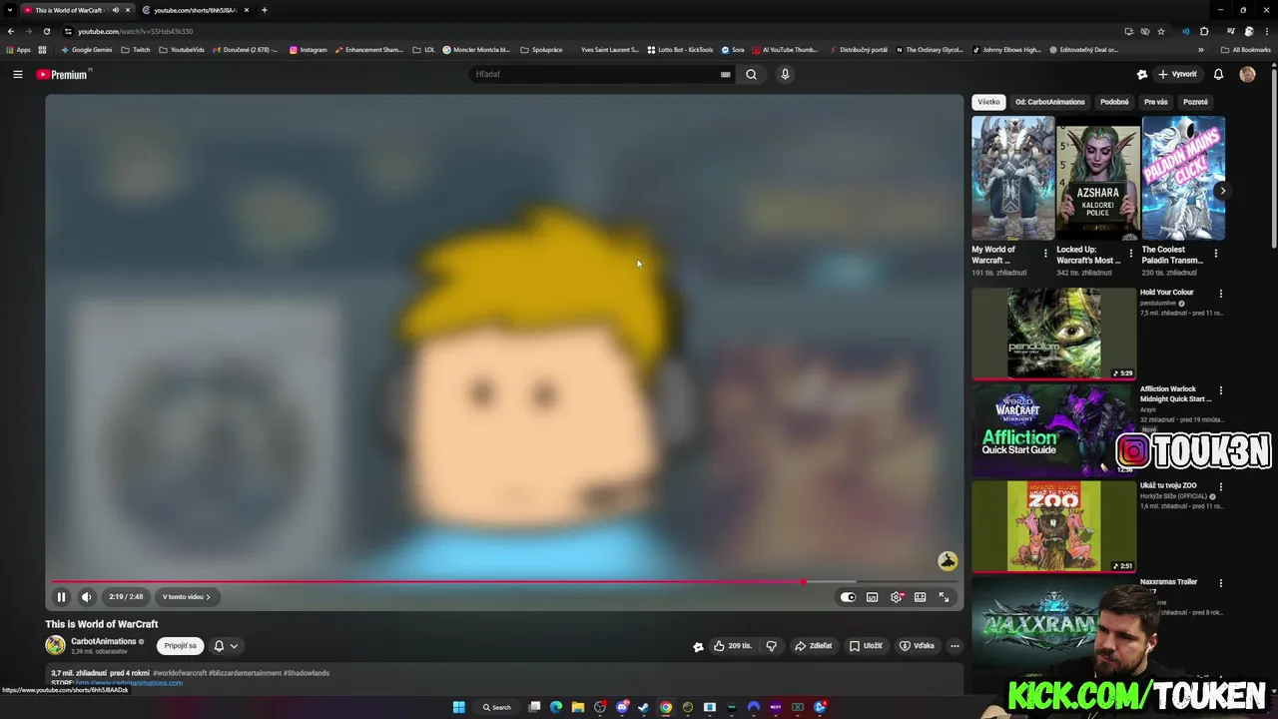Enter fullscreen mode in the player
Image resolution: width=1278 pixels, height=719 pixels.
tap(944, 597)
